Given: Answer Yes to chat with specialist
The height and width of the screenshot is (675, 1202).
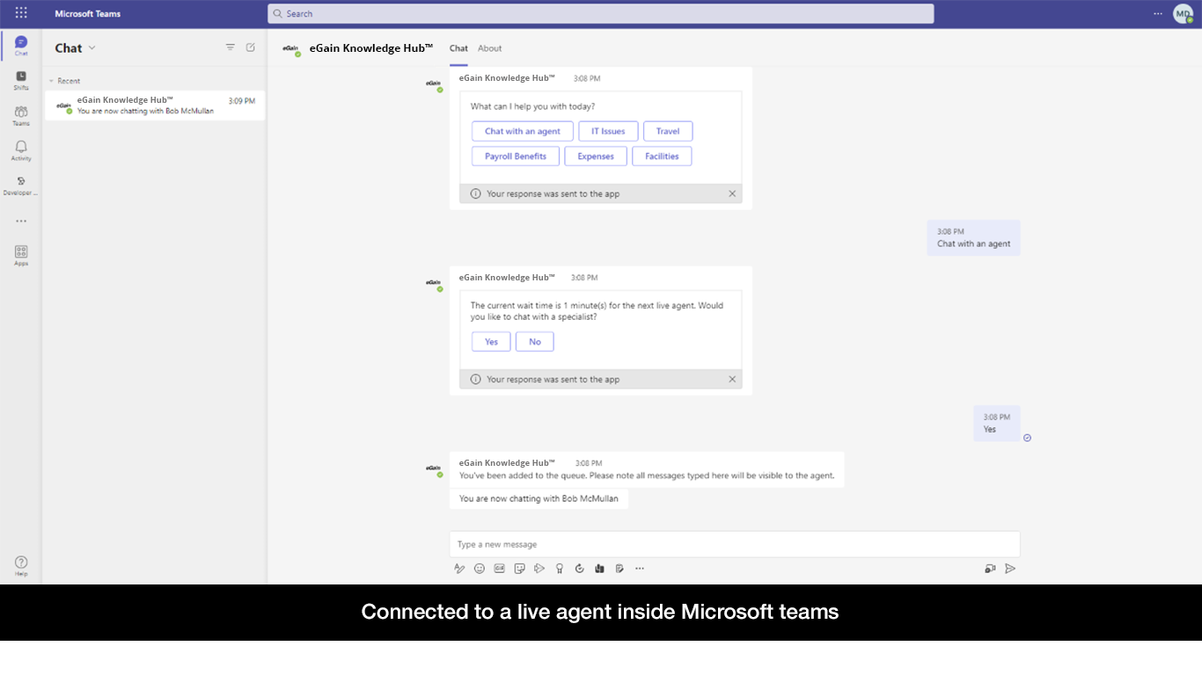Looking at the screenshot, I should click(x=491, y=342).
